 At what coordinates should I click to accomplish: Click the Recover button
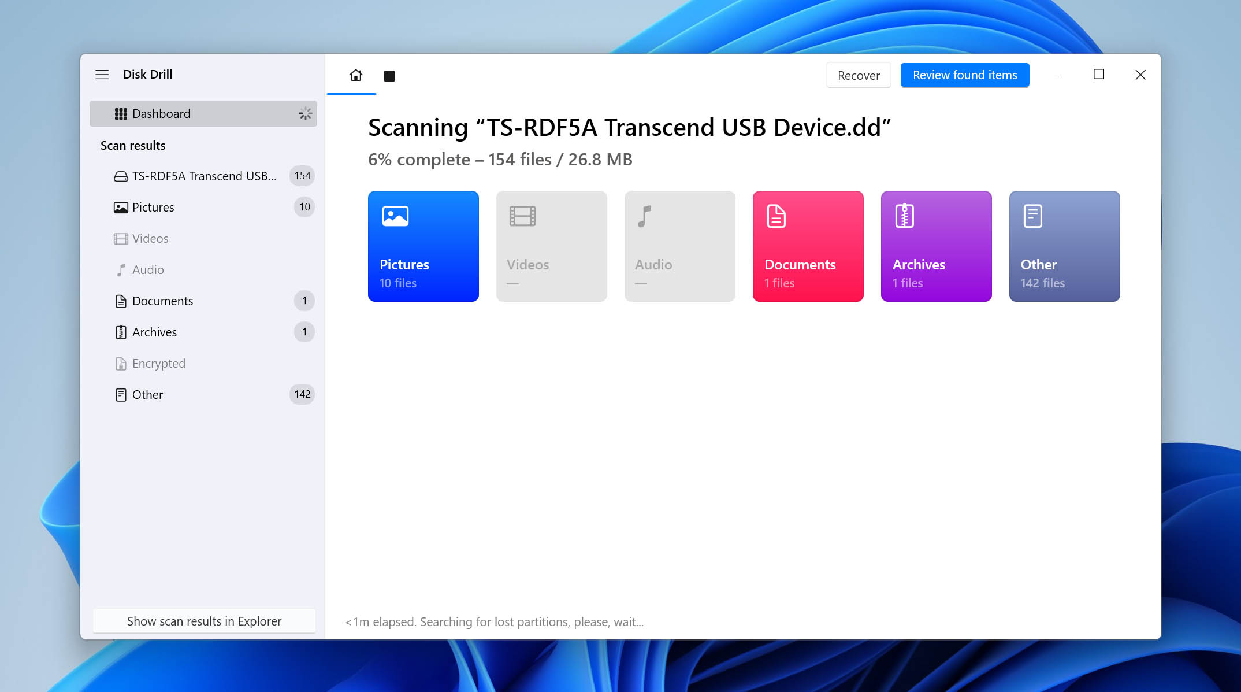[859, 75]
